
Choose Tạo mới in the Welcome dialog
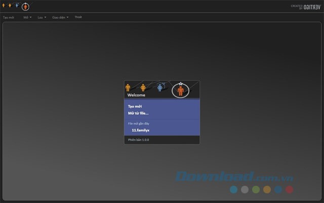click(135, 106)
